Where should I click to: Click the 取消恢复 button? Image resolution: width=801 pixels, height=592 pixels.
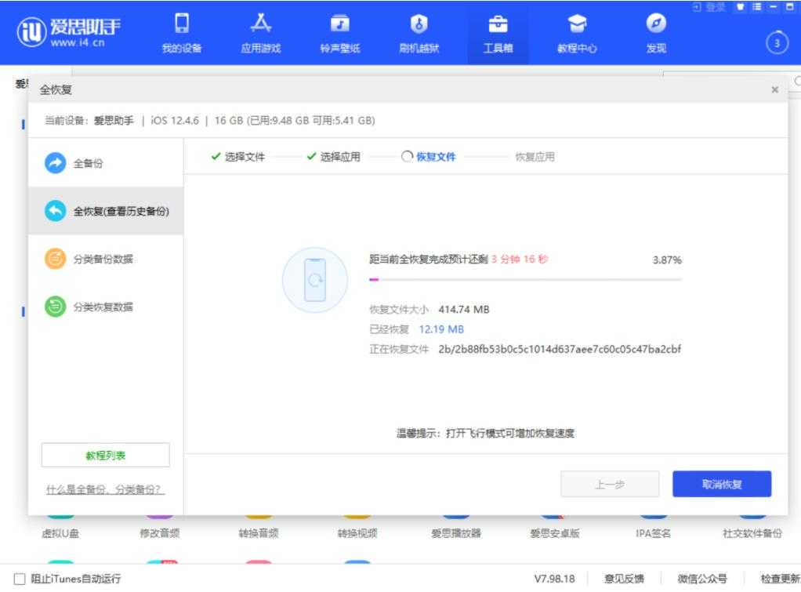[722, 484]
